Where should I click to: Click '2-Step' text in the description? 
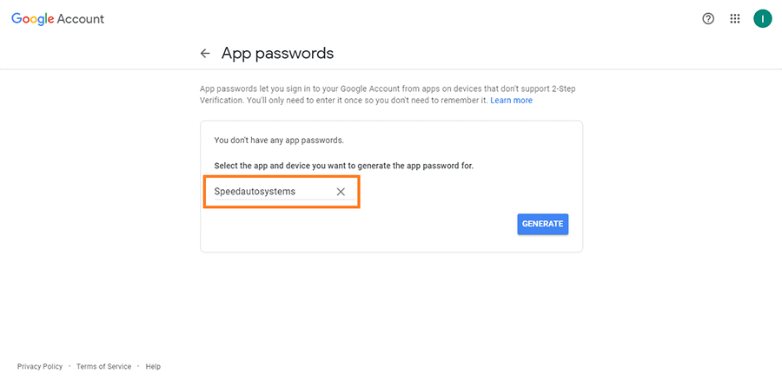pyautogui.click(x=568, y=89)
